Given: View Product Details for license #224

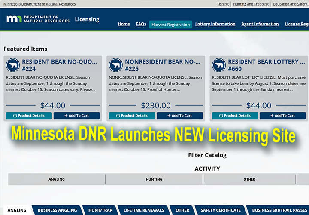Looking at the screenshot, I should pos(29,116).
